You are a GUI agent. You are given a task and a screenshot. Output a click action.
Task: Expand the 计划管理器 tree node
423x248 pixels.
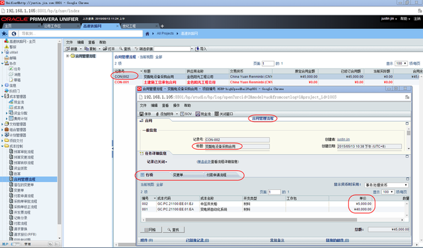tap(2, 135)
